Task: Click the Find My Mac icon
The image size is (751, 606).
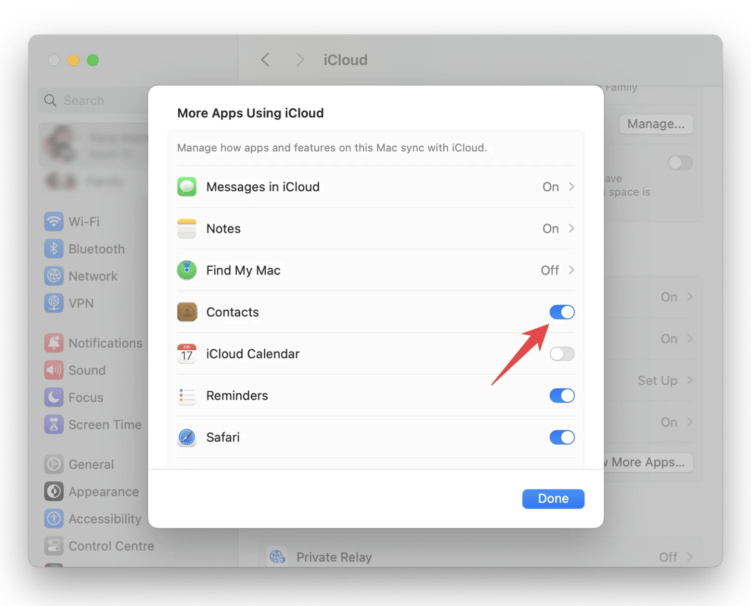Action: tap(187, 270)
